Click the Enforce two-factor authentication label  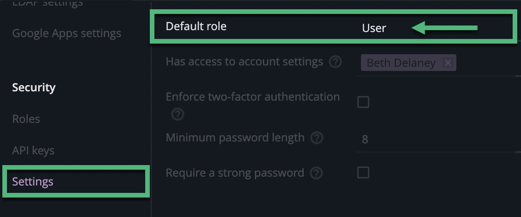coord(253,97)
